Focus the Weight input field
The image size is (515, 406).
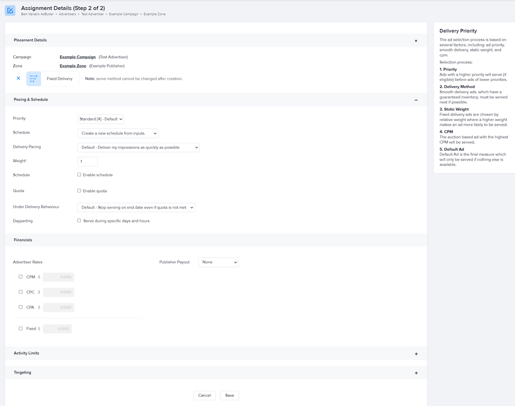(x=88, y=161)
